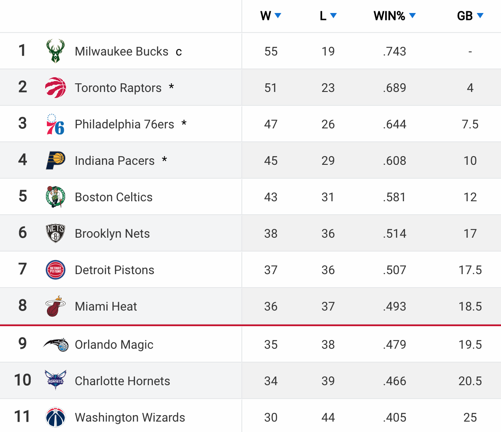Click the Brooklyn Nets logo icon

[x=56, y=233]
